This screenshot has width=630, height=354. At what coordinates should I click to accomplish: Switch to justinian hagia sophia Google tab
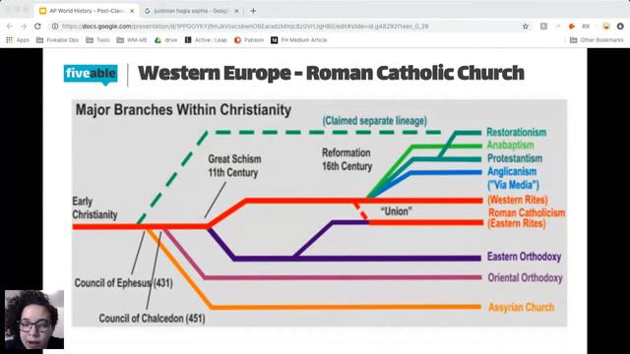point(192,11)
